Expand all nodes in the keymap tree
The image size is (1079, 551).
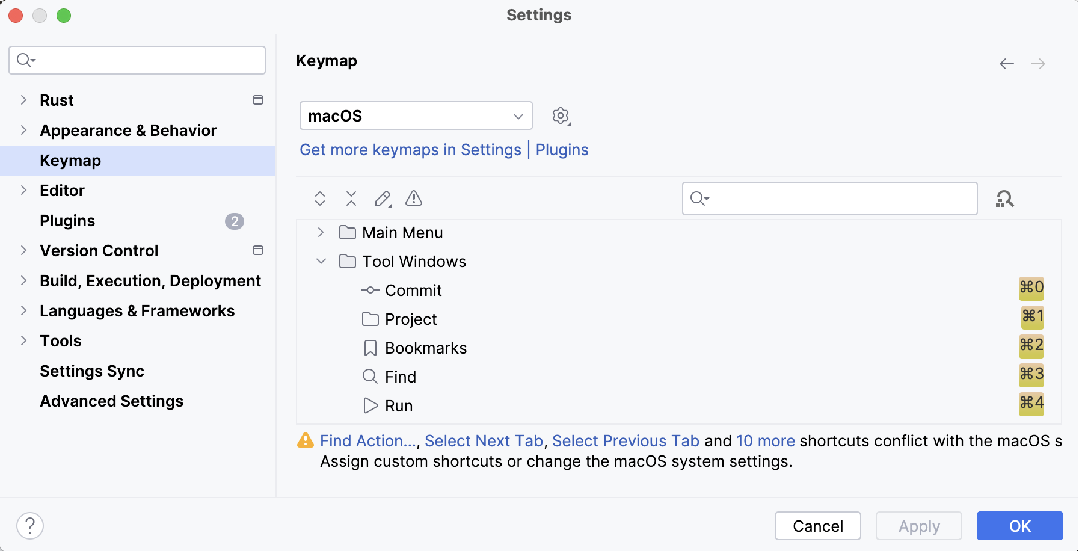pos(319,199)
